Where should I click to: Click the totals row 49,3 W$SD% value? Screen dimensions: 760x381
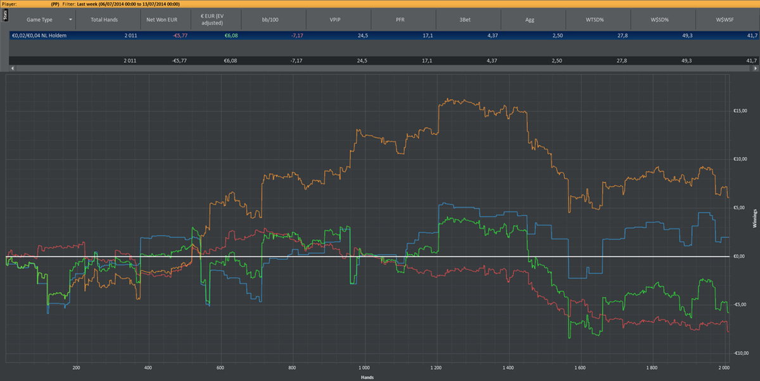coord(687,61)
